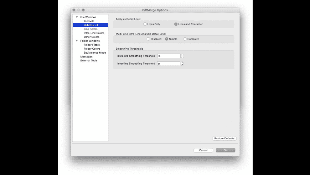Open the Equivalence Mode page
Screen dimensions: 310x175
click(x=95, y=53)
